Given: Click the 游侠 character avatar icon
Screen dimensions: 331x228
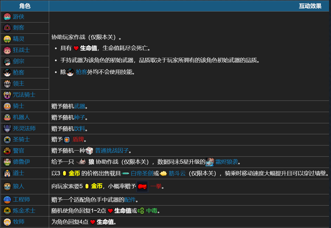Looking at the screenshot, I should pyautogui.click(x=7, y=17).
